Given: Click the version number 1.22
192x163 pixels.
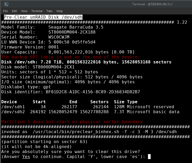Looking at the screenshot, I should tap(182, 22).
